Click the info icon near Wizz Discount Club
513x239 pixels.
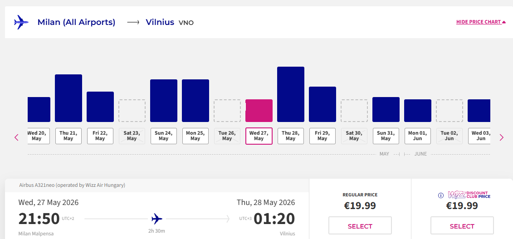(x=440, y=195)
